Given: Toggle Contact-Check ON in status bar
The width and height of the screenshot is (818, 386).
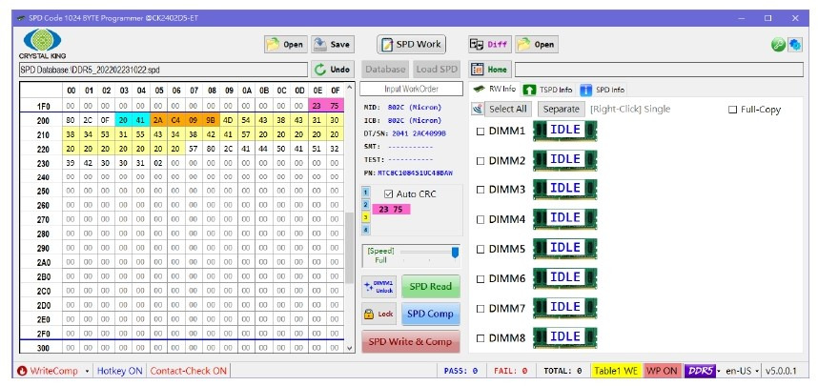Looking at the screenshot, I should pyautogui.click(x=189, y=371).
